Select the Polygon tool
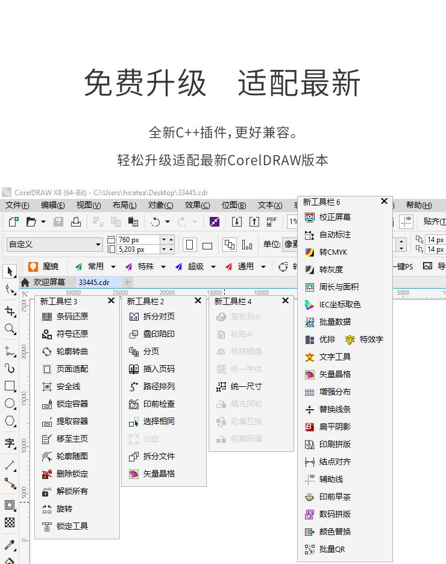The width and height of the screenshot is (446, 564). [x=10, y=421]
